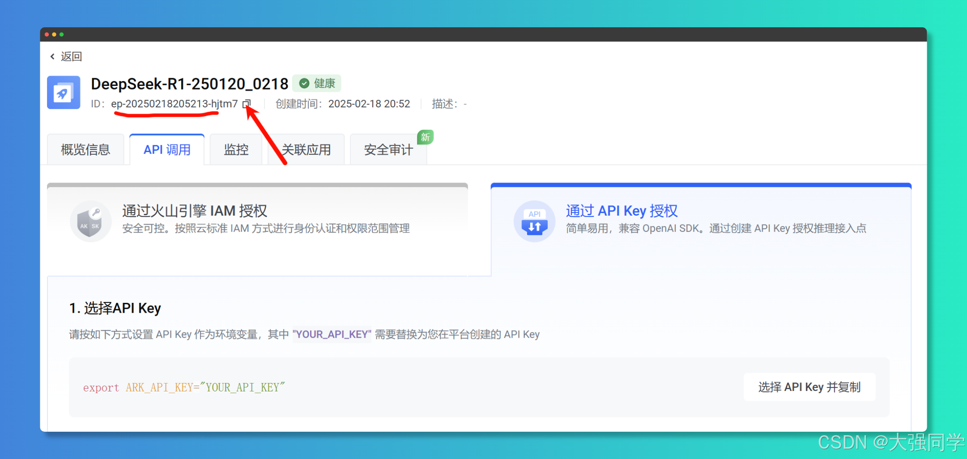The image size is (967, 459).
Task: Click the endpoint ID text ep-20250218205213-hjtm7
Action: pyautogui.click(x=175, y=104)
